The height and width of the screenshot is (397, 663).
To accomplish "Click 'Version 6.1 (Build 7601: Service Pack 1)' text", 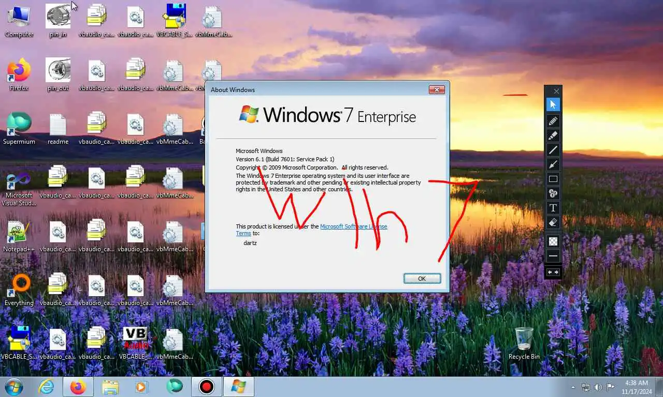I will pos(285,159).
